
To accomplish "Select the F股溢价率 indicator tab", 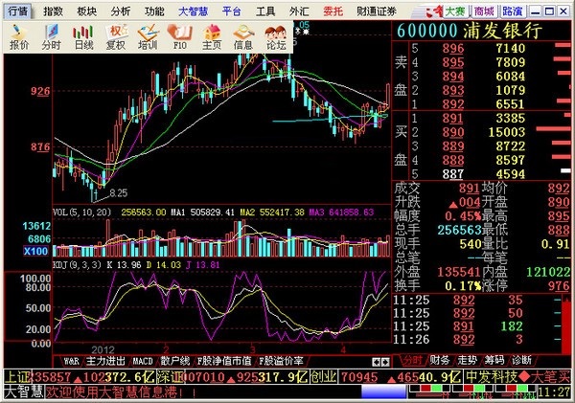I will click(x=281, y=361).
